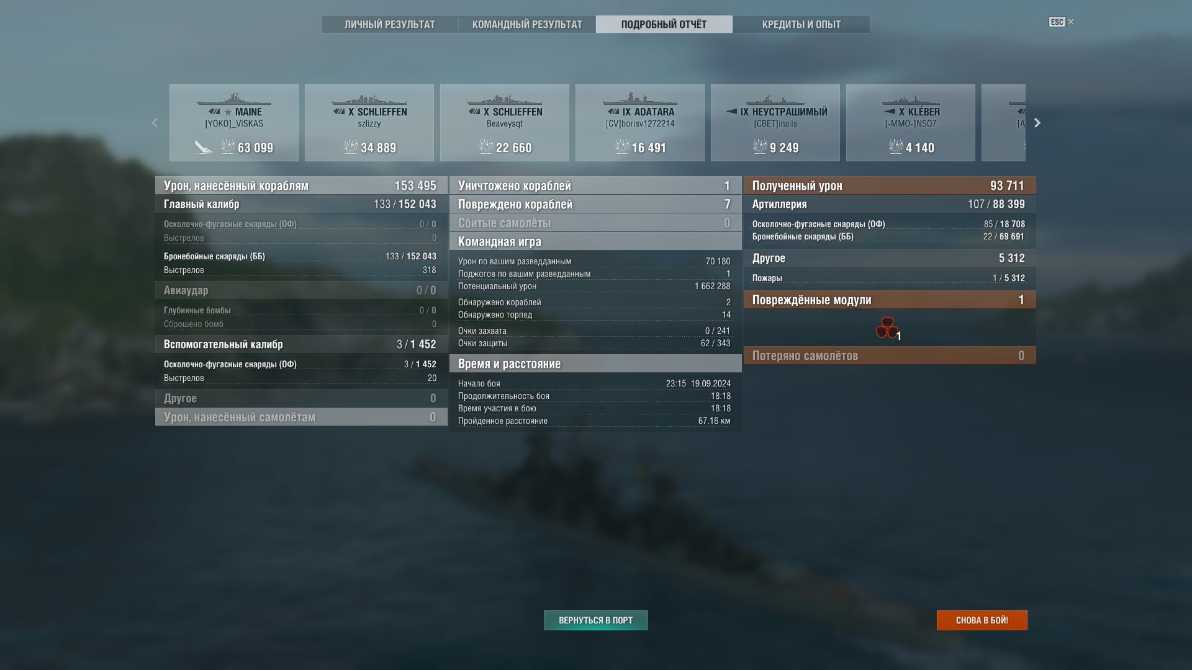Image resolution: width=1192 pixels, height=670 pixels.
Task: Open the КОМАНДНЫЙ РЕЗУЛЬТАТ tab
Action: [527, 24]
